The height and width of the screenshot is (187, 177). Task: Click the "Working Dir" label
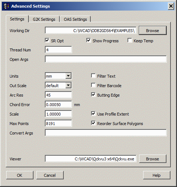pos(20,31)
